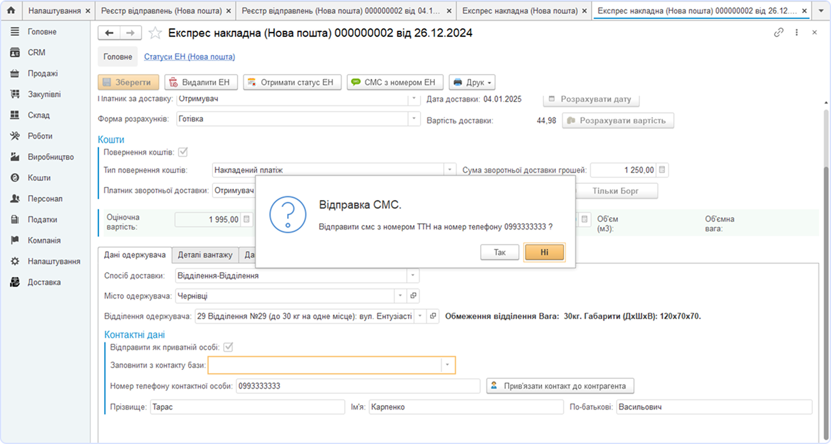Click the Склад warehouse icon
The width and height of the screenshot is (831, 444).
click(x=15, y=115)
